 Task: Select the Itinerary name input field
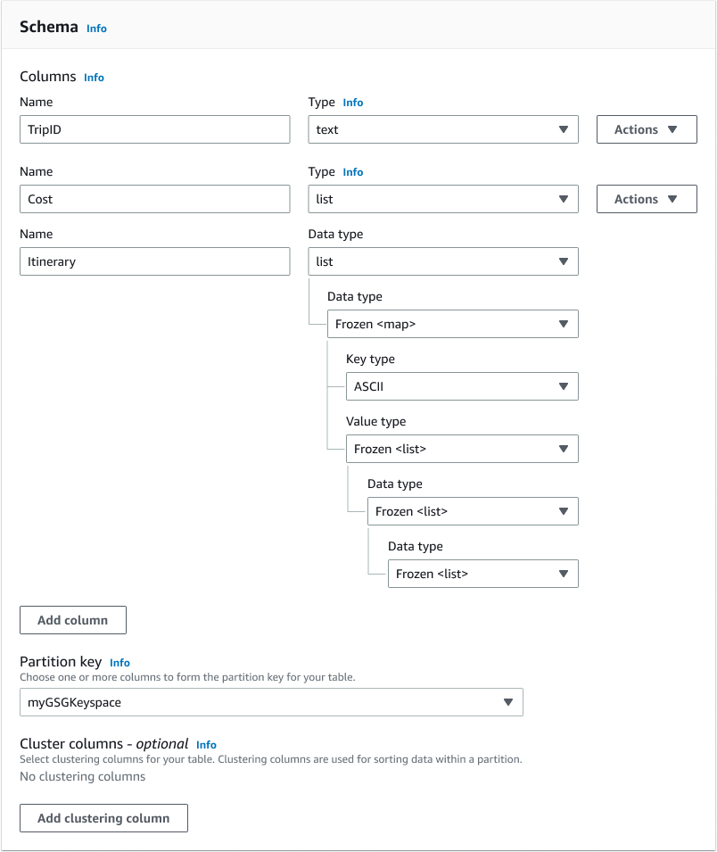(154, 261)
